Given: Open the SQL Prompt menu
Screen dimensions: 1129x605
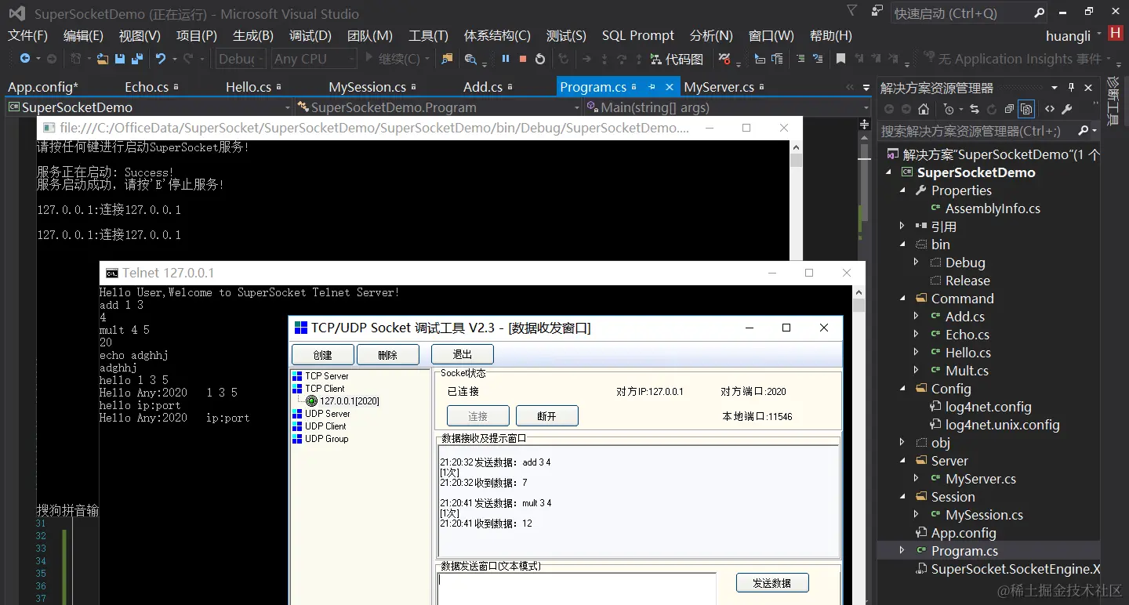Looking at the screenshot, I should (638, 36).
